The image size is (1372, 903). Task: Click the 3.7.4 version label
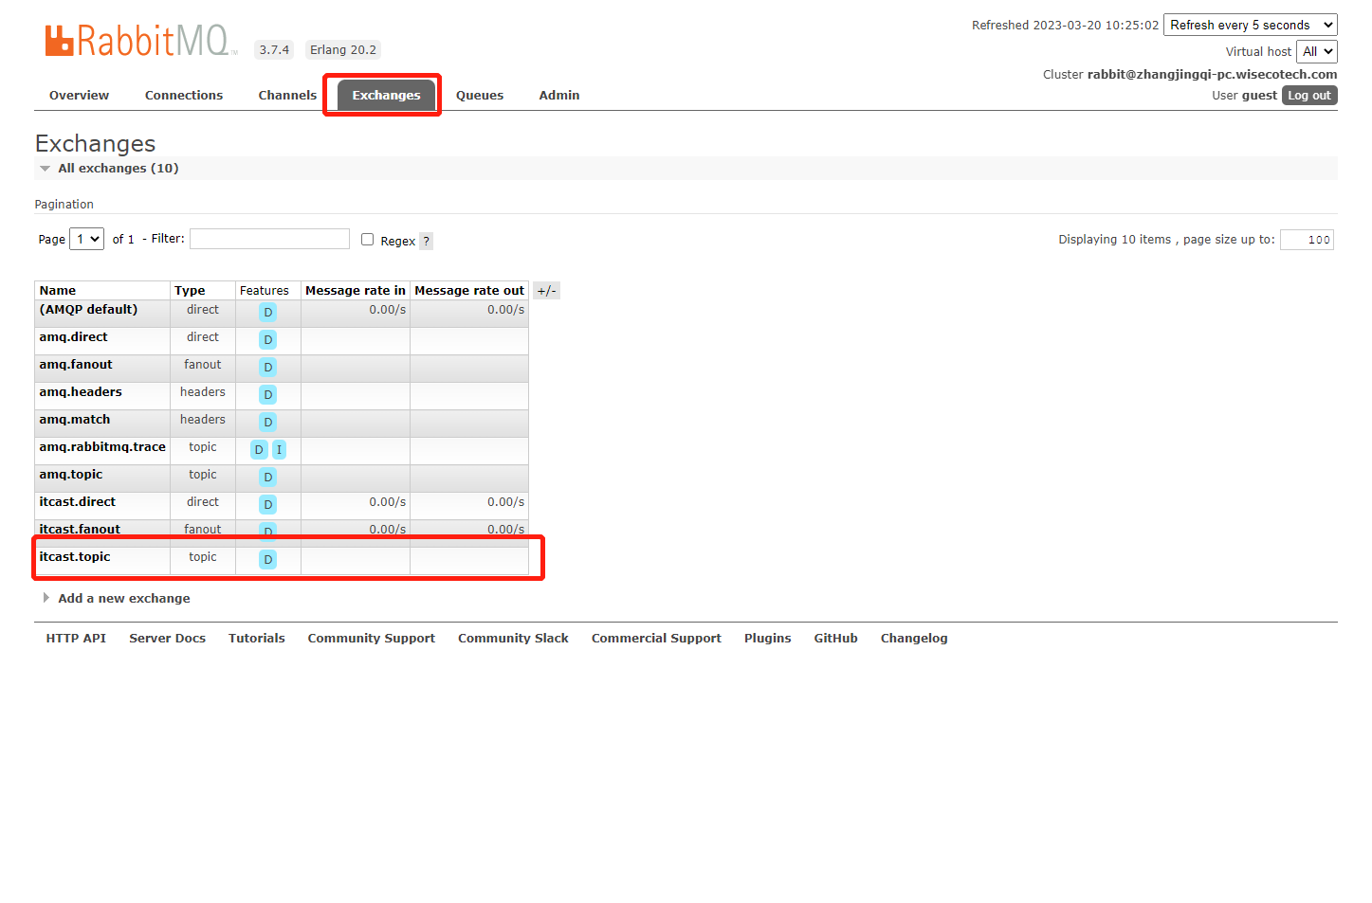click(x=274, y=50)
